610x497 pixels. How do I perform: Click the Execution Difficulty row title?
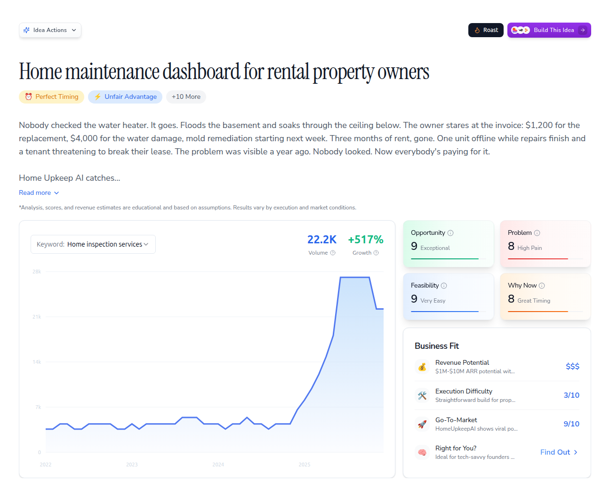(x=464, y=391)
